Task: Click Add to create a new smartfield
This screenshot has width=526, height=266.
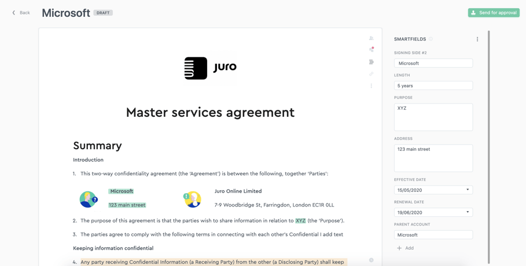Action: tap(406, 248)
